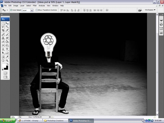This screenshot has height=123, width=164.
Task: Select the Eraser tool
Action: 3,42
